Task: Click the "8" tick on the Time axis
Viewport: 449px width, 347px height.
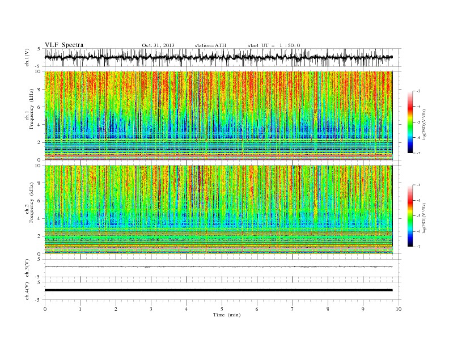Action: pos(328,309)
